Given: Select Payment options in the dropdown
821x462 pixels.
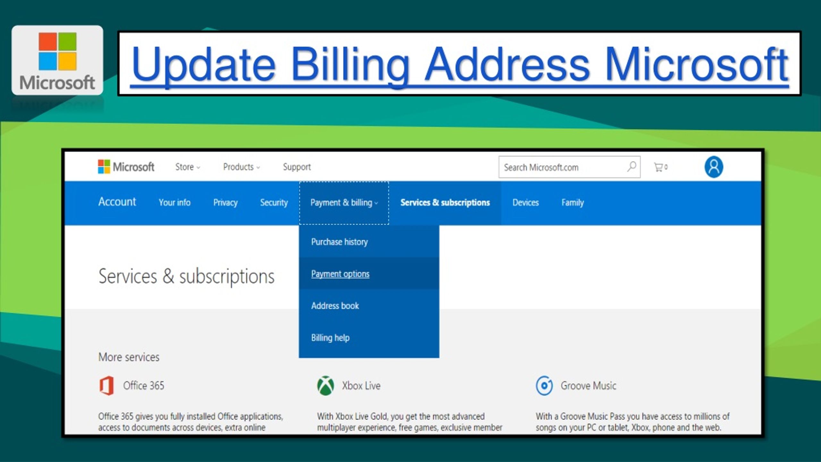Looking at the screenshot, I should click(369, 274).
